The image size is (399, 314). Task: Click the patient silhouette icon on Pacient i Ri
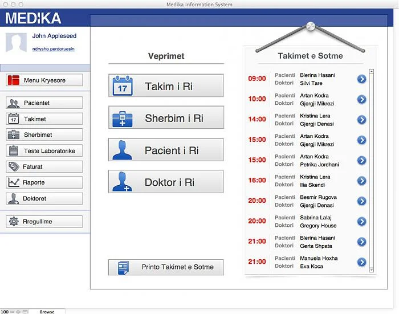tap(122, 150)
